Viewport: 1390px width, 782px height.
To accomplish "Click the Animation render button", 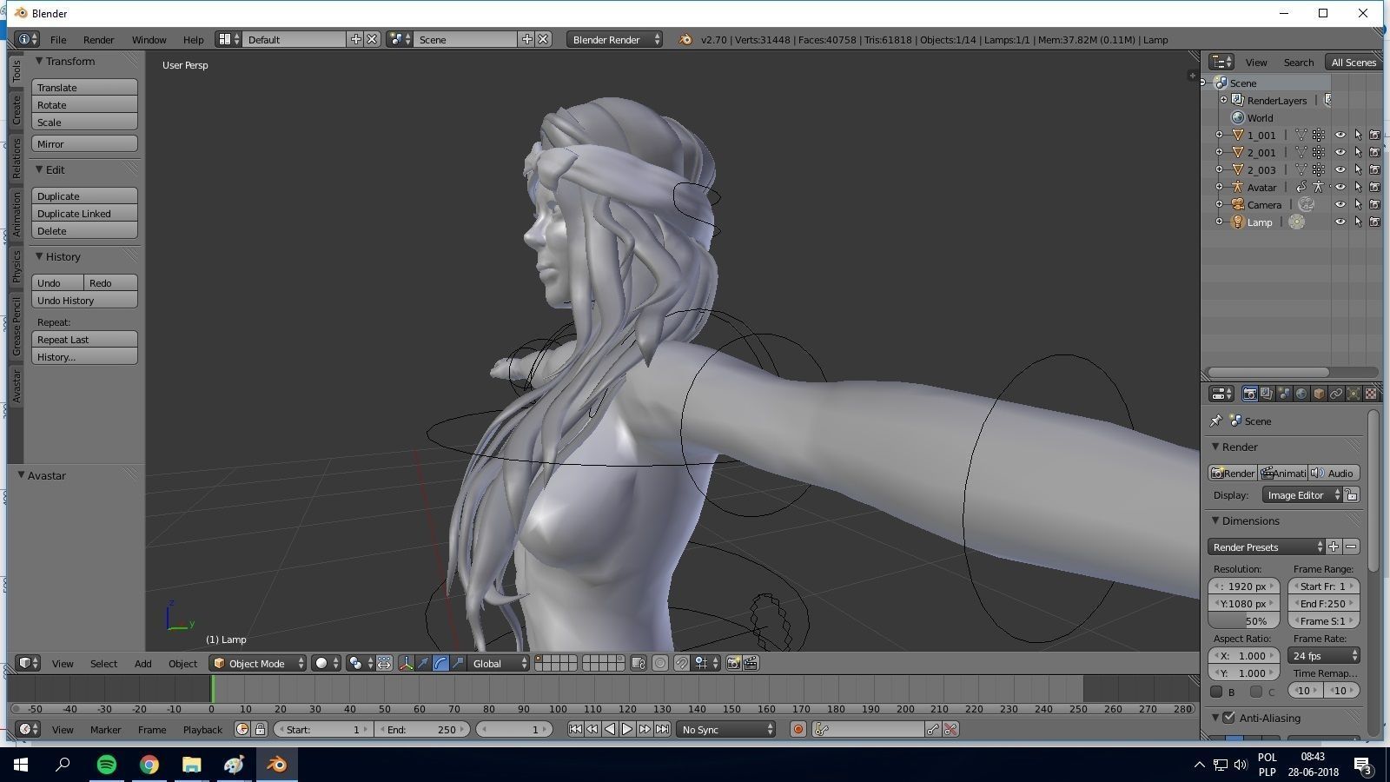I will click(x=1283, y=473).
